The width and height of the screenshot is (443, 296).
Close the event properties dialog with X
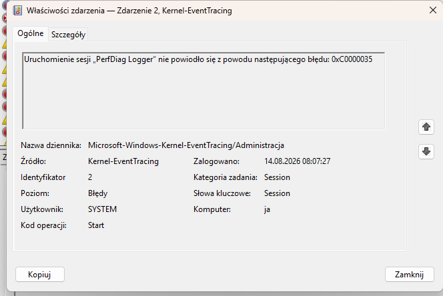pos(432,10)
